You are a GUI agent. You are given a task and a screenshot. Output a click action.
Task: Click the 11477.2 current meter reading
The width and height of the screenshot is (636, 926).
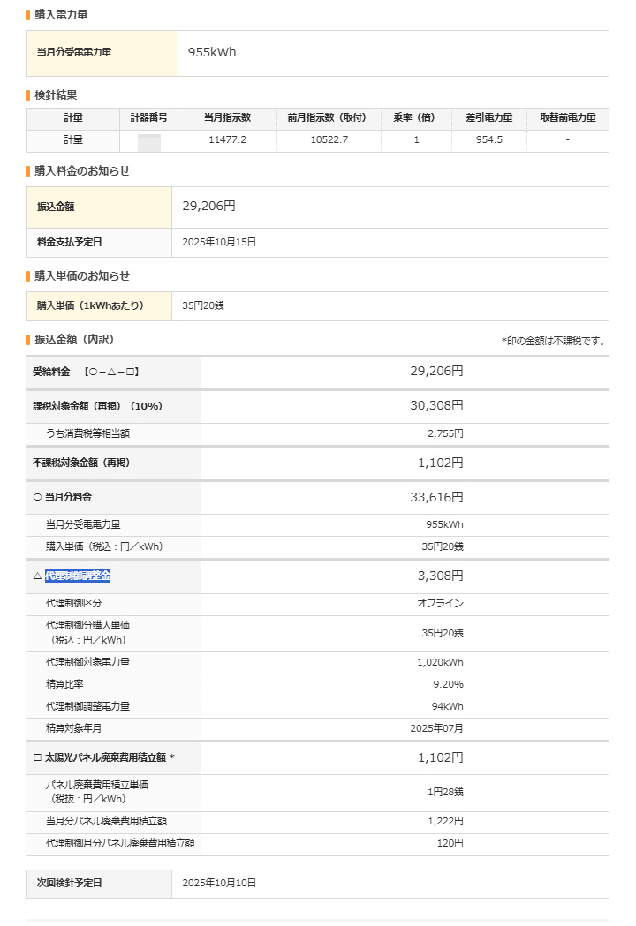coord(227,140)
